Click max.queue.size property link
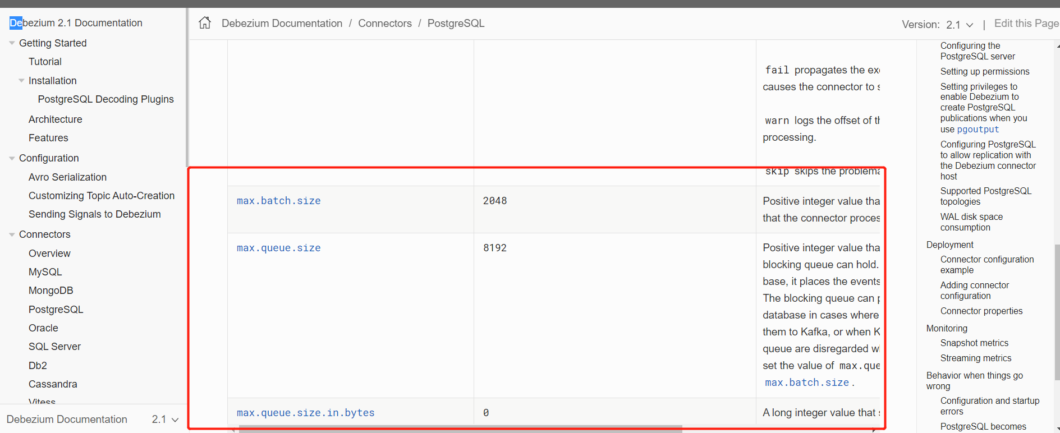Image resolution: width=1060 pixels, height=433 pixels. 278,248
